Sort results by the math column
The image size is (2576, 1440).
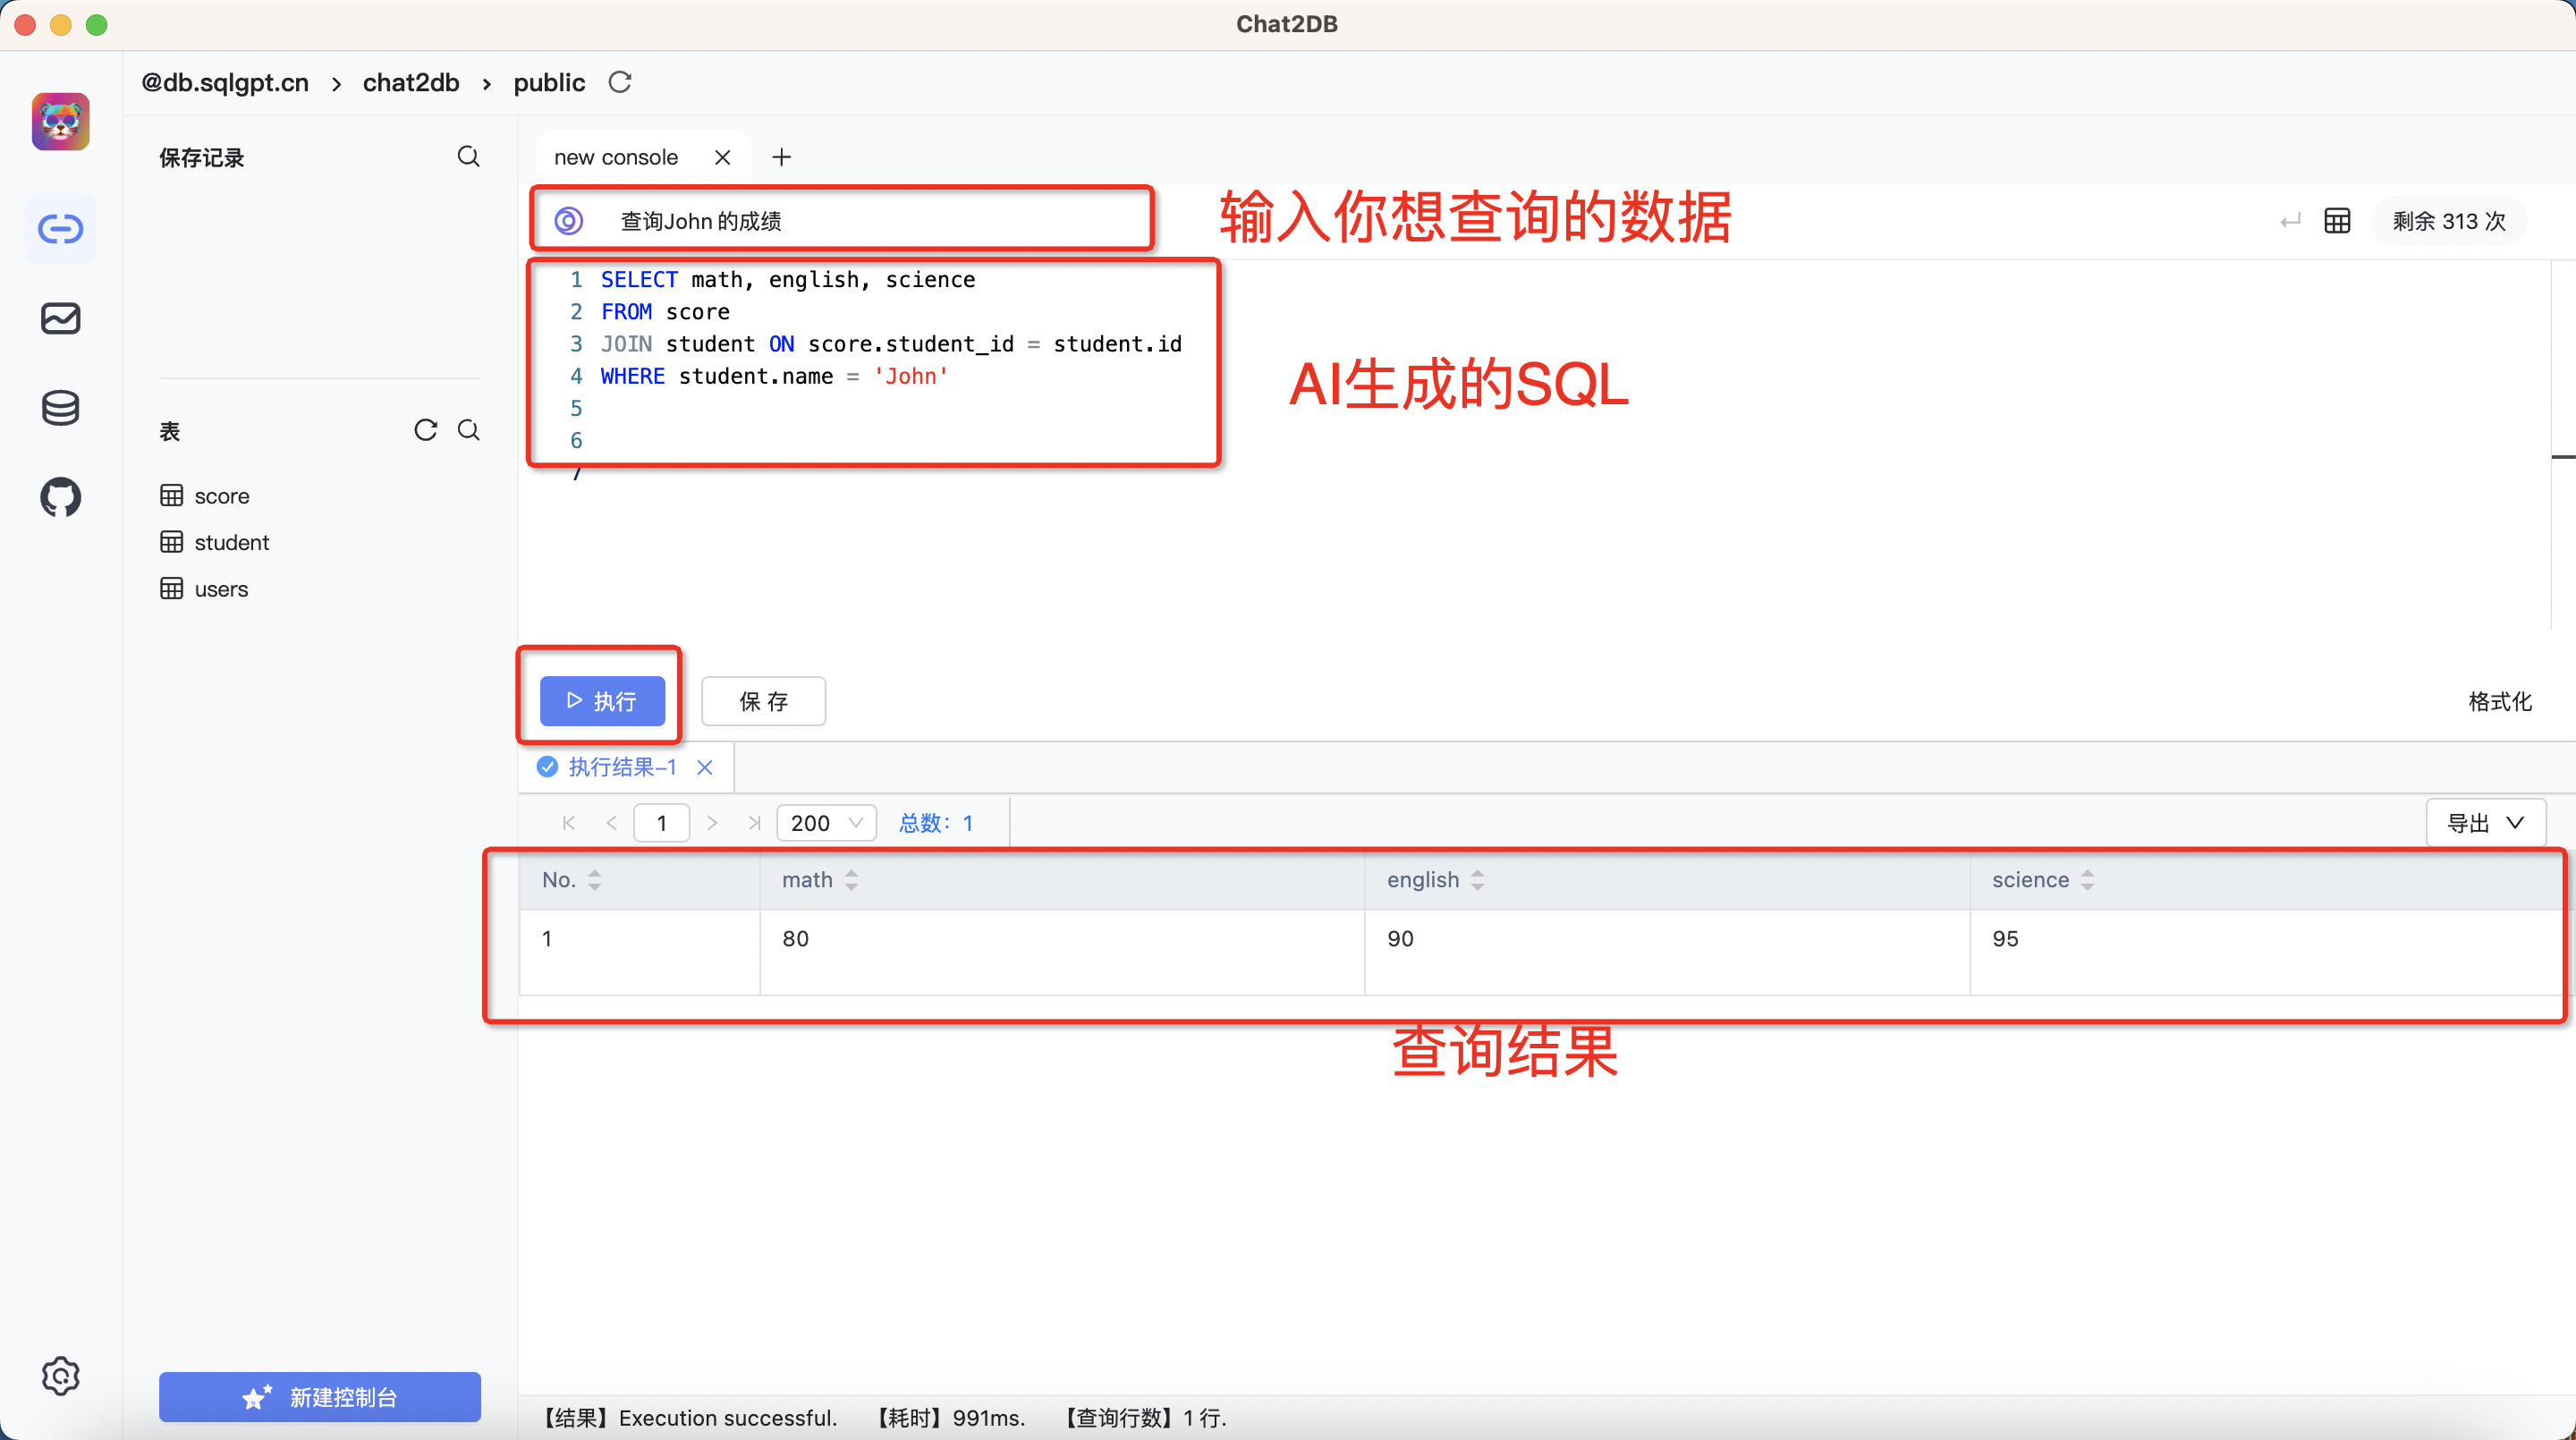(852, 880)
